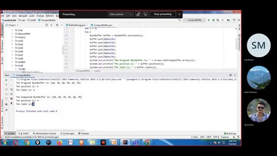This screenshot has height=156, width=277.
Task: Toggle soft-wrap in the Run console
Action: tap(12, 90)
